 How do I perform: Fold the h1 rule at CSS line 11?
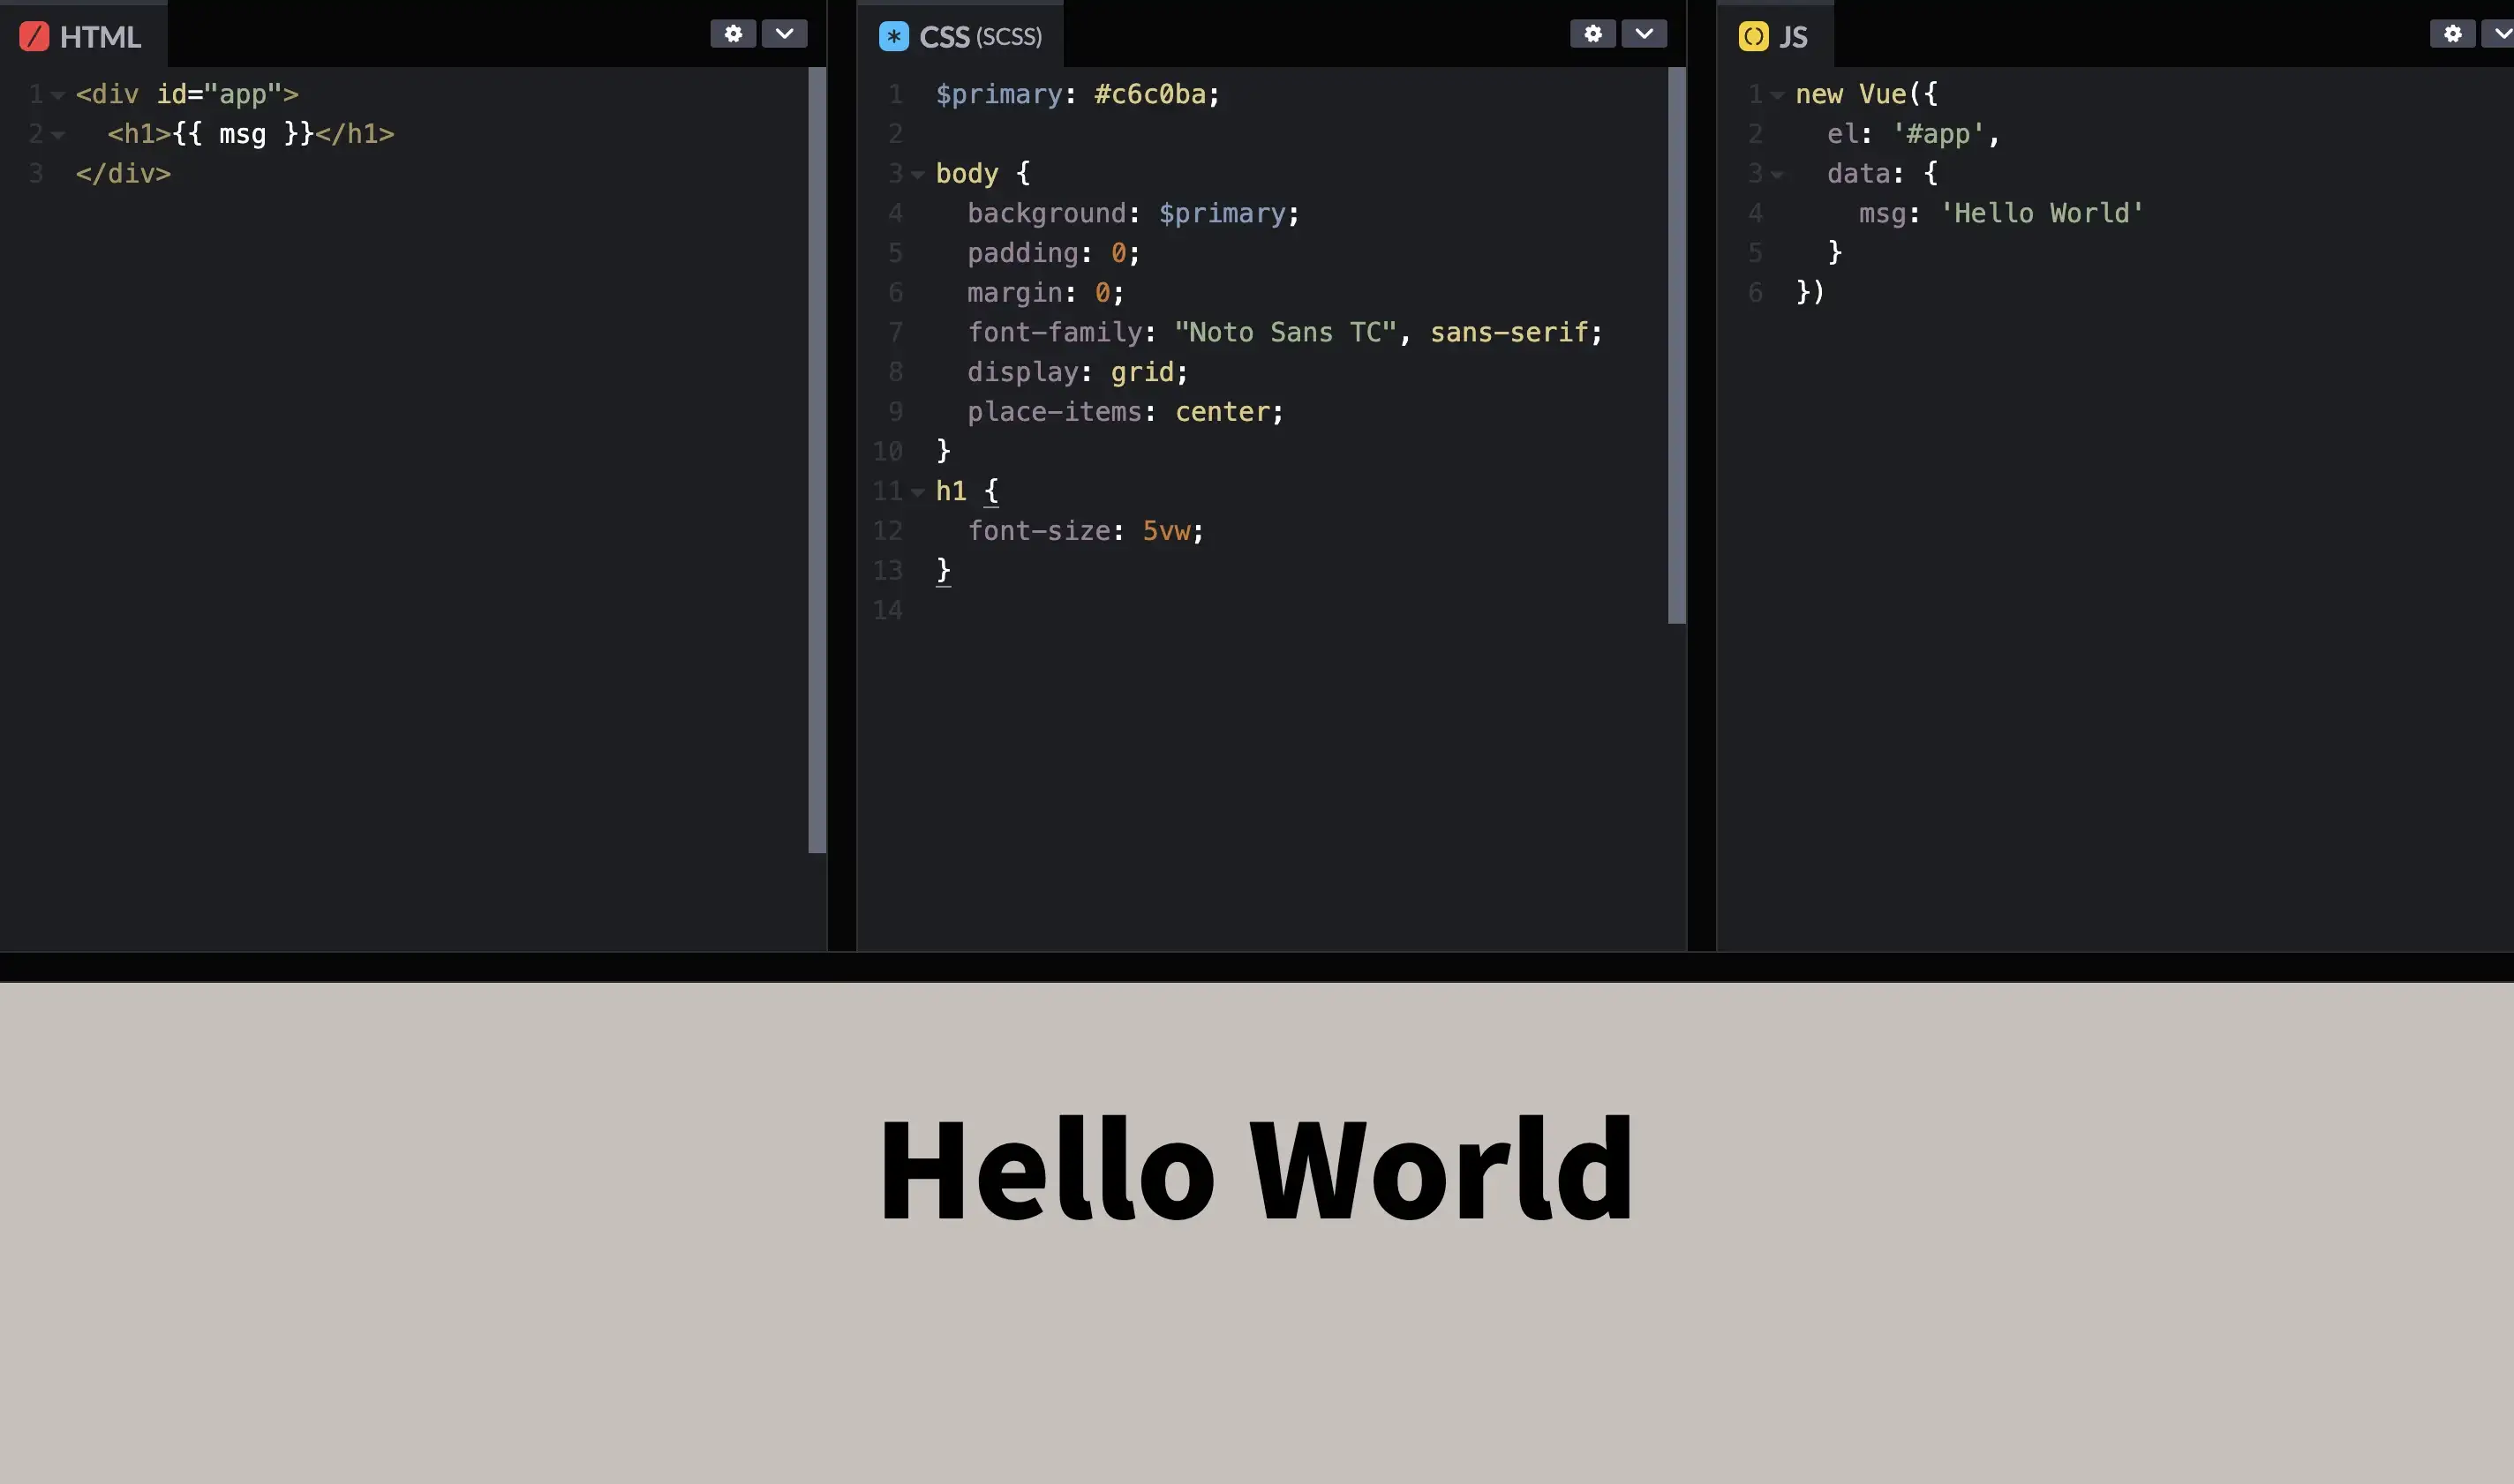917,492
